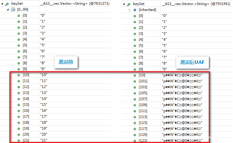
Task: Click the green dot icon of row [111]
Action: [x=135, y=111]
